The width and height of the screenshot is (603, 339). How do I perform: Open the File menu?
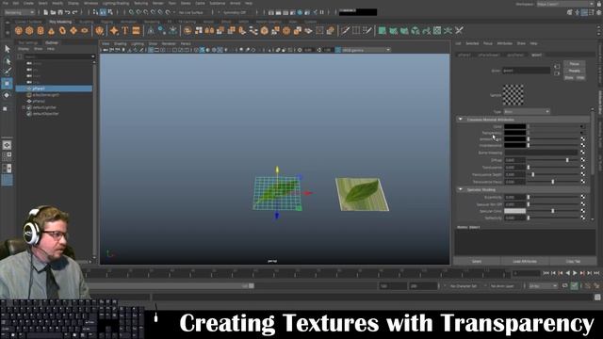[x=5, y=3]
